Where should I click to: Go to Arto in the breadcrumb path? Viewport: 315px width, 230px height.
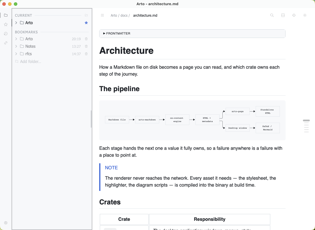[114, 16]
